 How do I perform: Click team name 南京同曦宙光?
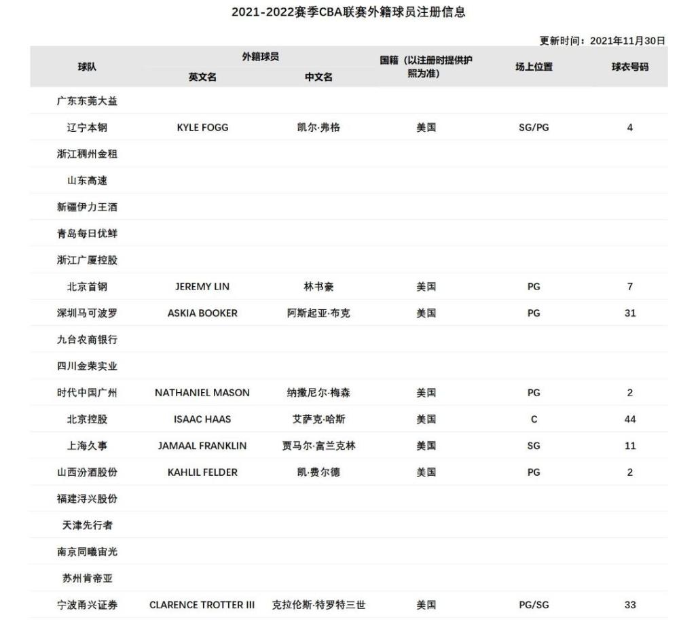coord(87,552)
